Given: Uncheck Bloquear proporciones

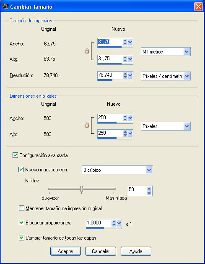Looking at the screenshot, I should point(21,223).
